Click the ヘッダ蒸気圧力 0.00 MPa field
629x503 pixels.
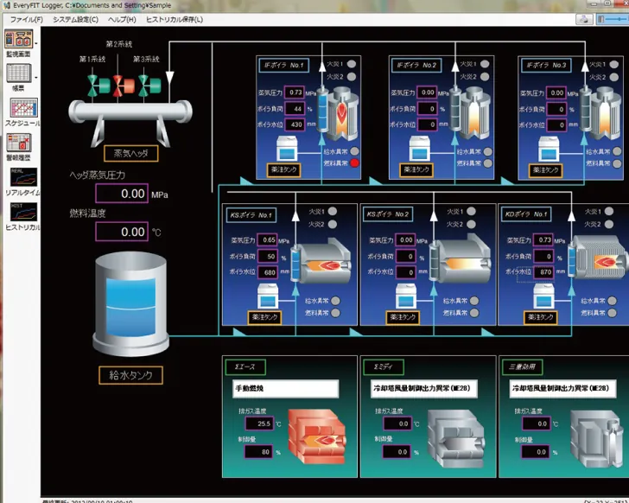click(x=122, y=194)
